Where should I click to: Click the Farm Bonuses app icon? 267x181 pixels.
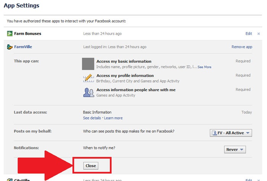(10, 33)
